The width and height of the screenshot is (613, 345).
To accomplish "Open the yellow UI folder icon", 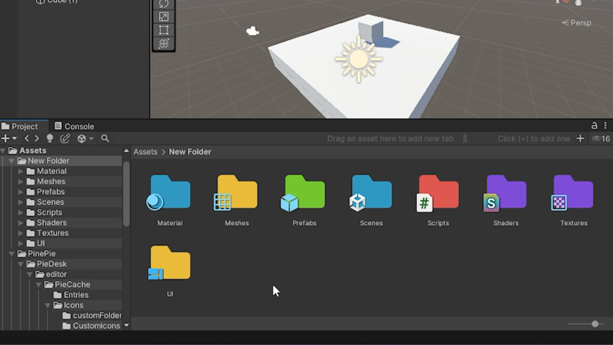I will [x=169, y=263].
